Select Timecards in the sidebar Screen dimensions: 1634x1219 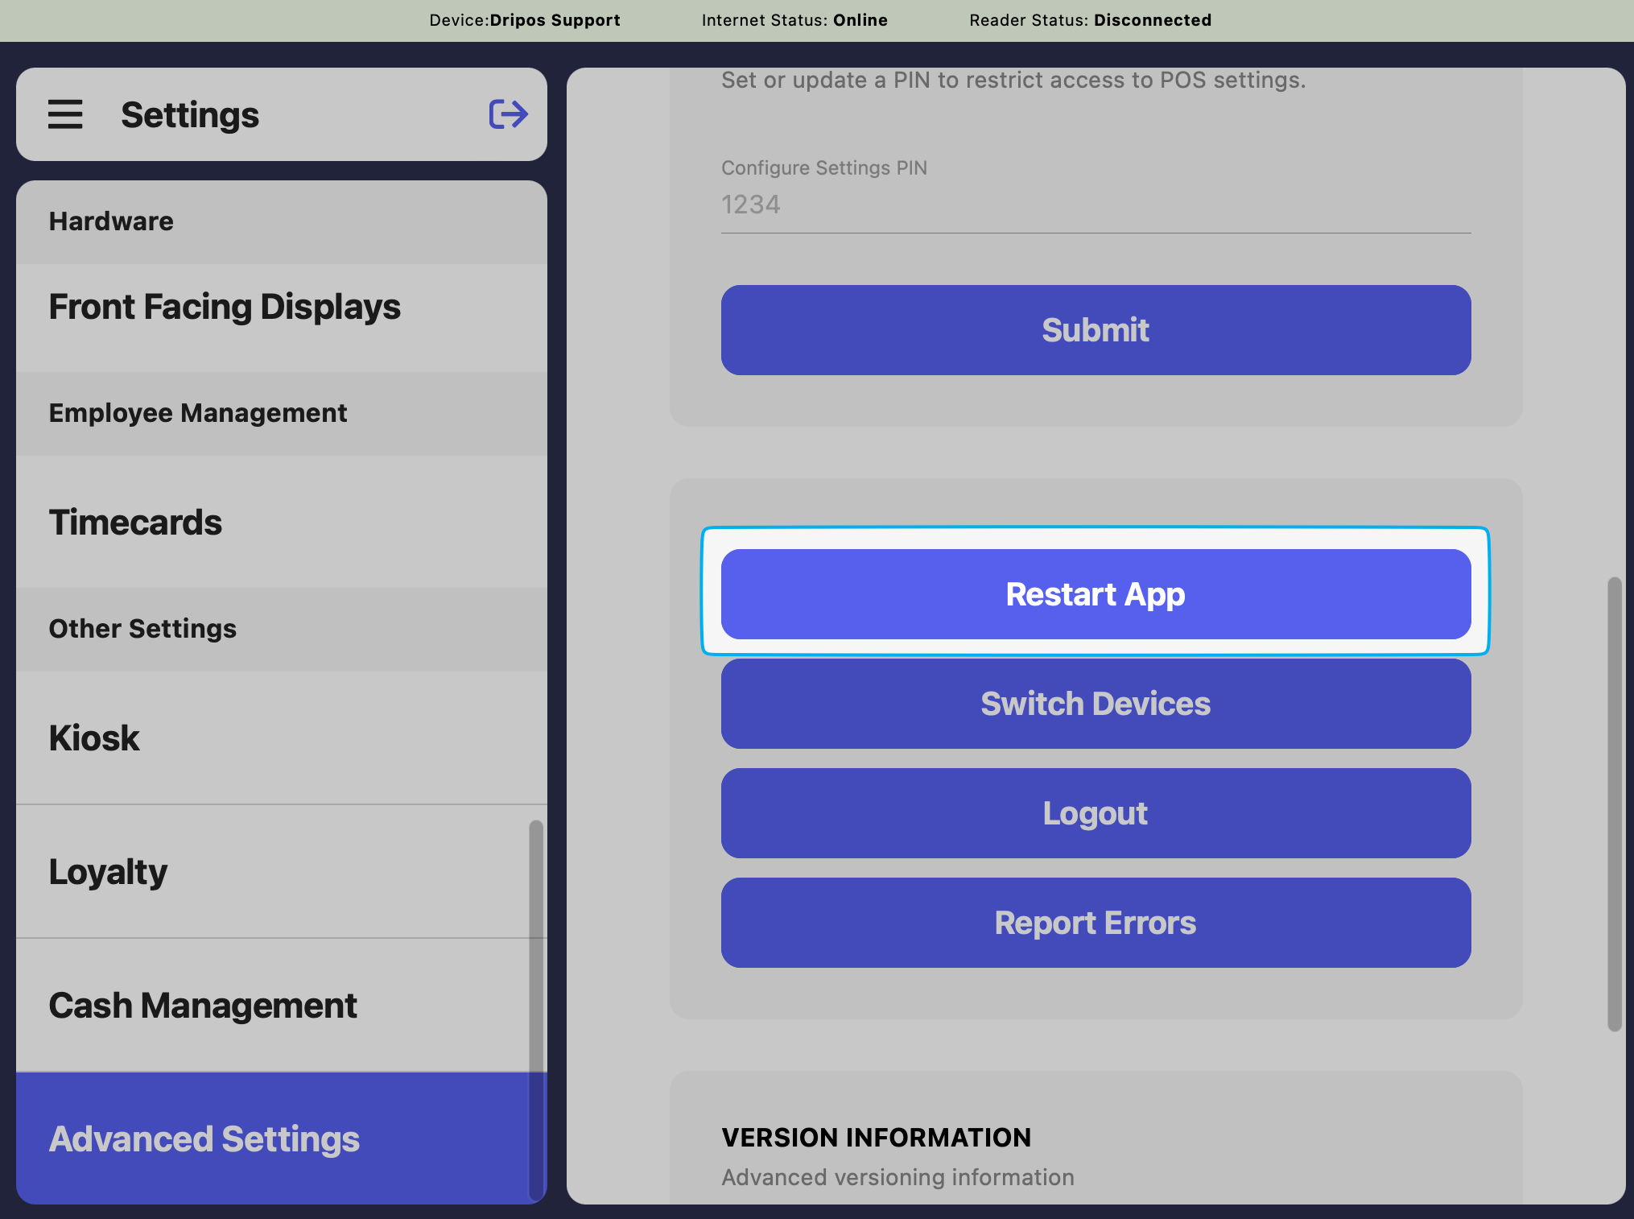tap(135, 523)
